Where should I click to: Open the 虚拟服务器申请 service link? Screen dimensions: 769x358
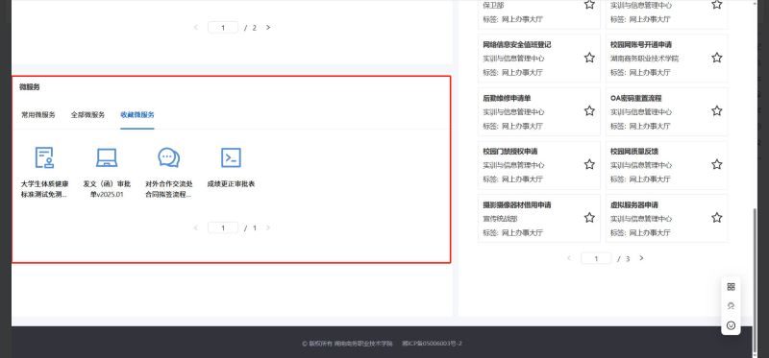[634, 204]
